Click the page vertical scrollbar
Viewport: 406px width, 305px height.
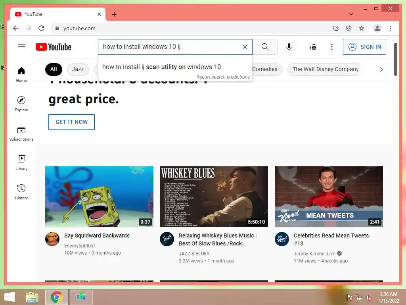395,60
